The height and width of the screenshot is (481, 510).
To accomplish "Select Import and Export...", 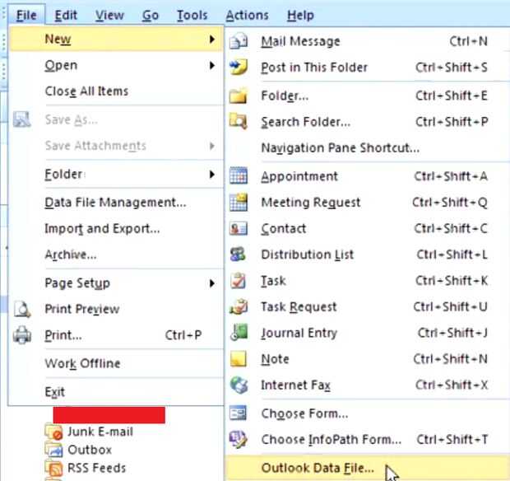I will [117, 228].
